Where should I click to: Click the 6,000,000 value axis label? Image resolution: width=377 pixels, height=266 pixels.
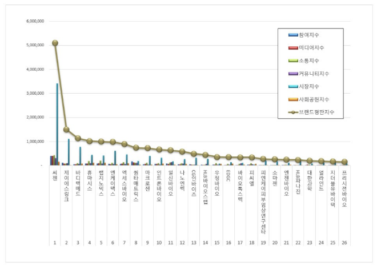(x=34, y=21)
